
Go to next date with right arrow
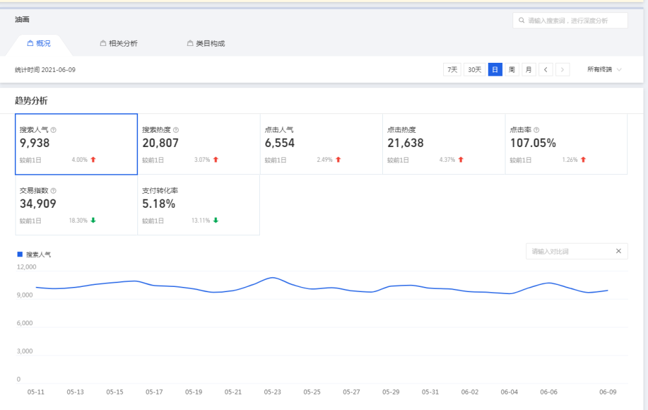click(x=562, y=69)
